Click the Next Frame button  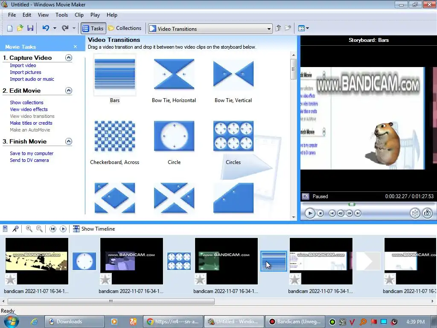click(x=349, y=214)
